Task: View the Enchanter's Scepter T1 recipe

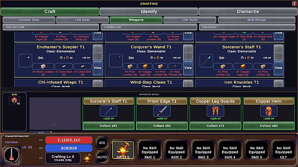Action: click(98, 68)
